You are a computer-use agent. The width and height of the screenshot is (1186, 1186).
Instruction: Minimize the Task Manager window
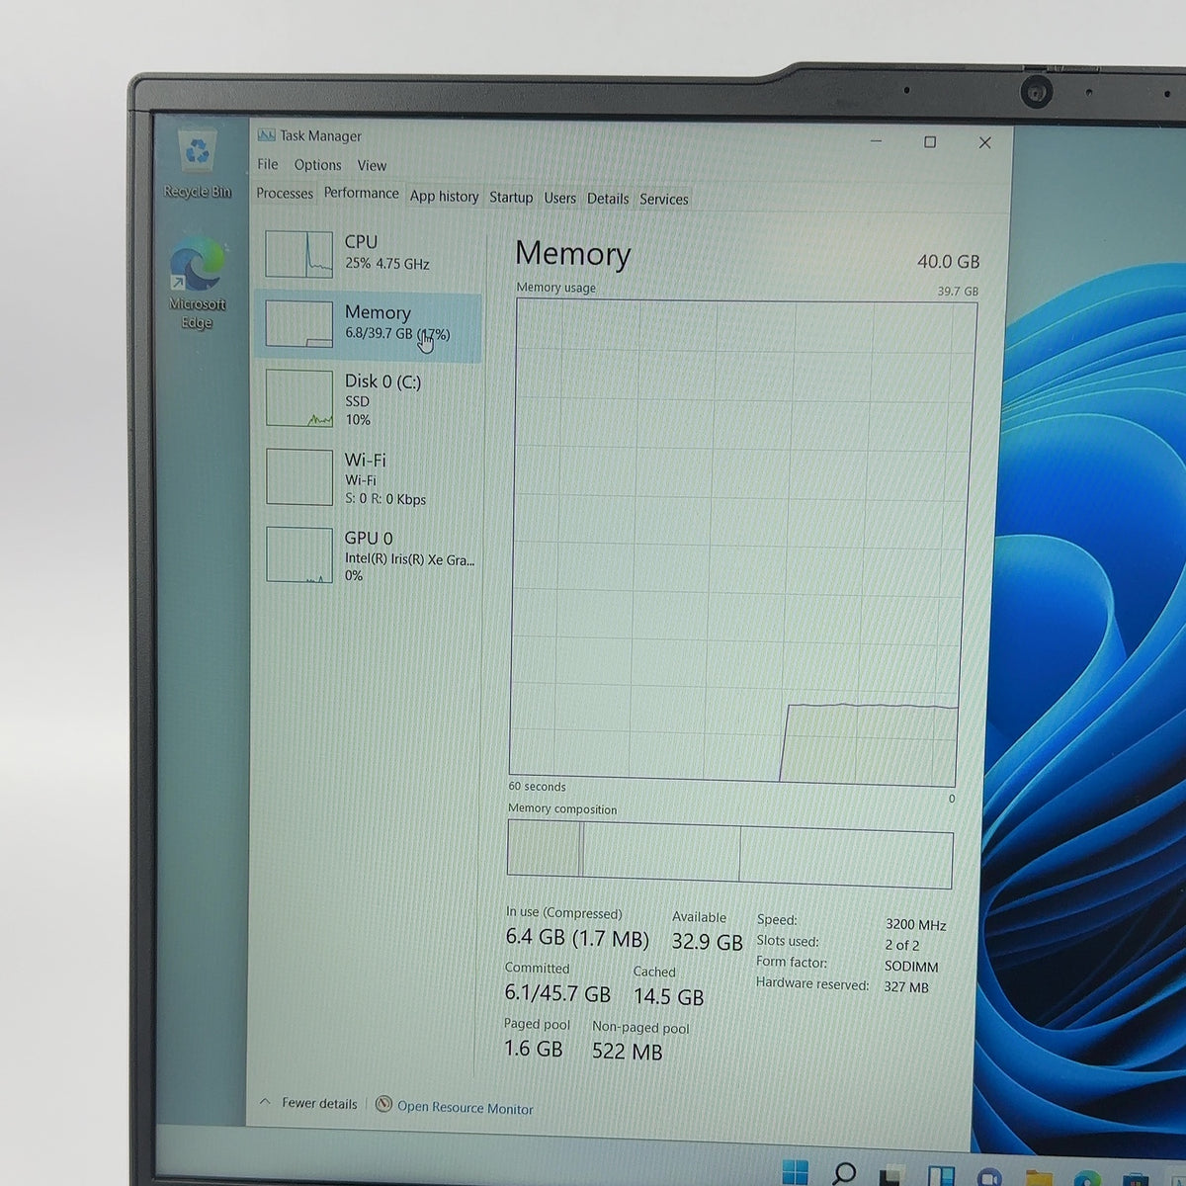pos(876,141)
